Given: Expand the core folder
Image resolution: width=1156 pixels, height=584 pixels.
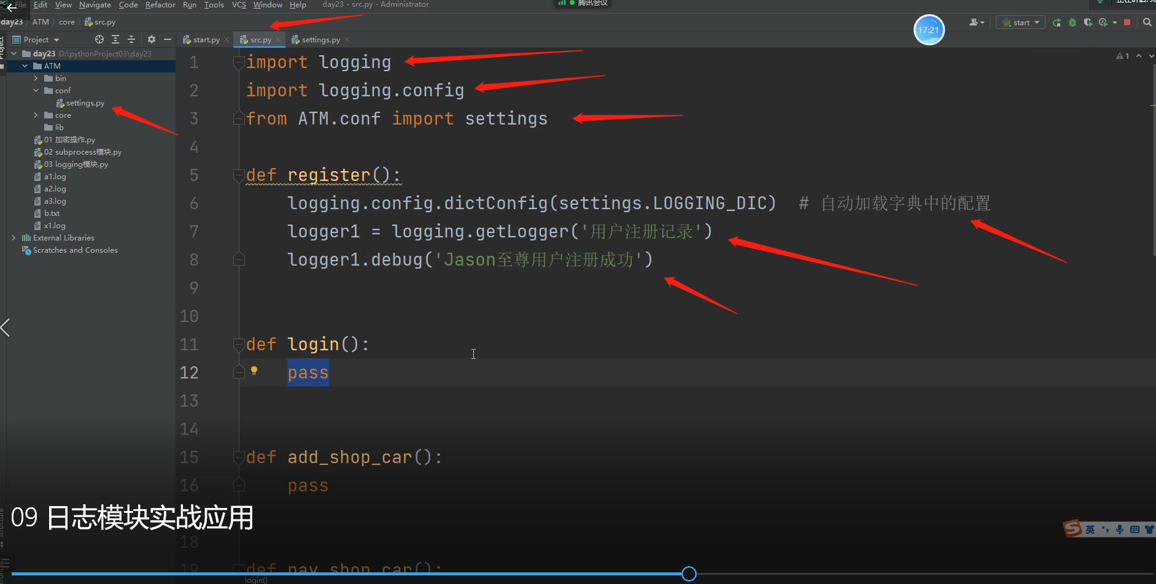Looking at the screenshot, I should (36, 115).
